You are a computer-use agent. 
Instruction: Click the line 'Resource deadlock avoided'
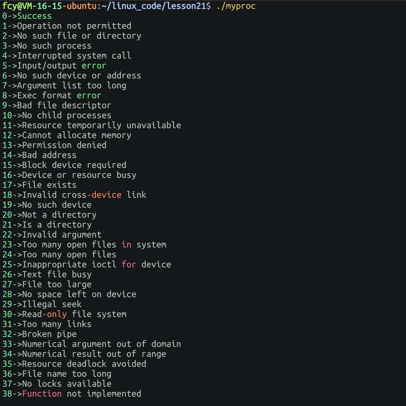click(x=84, y=364)
